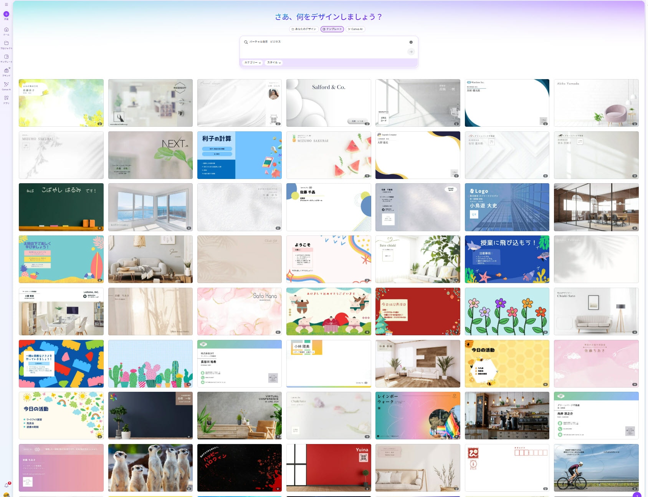The width and height of the screenshot is (648, 497).
Task: Expand the スタイル dropdown filter
Action: tap(274, 63)
